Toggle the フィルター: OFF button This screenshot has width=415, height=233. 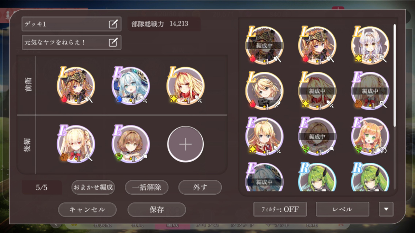(280, 209)
